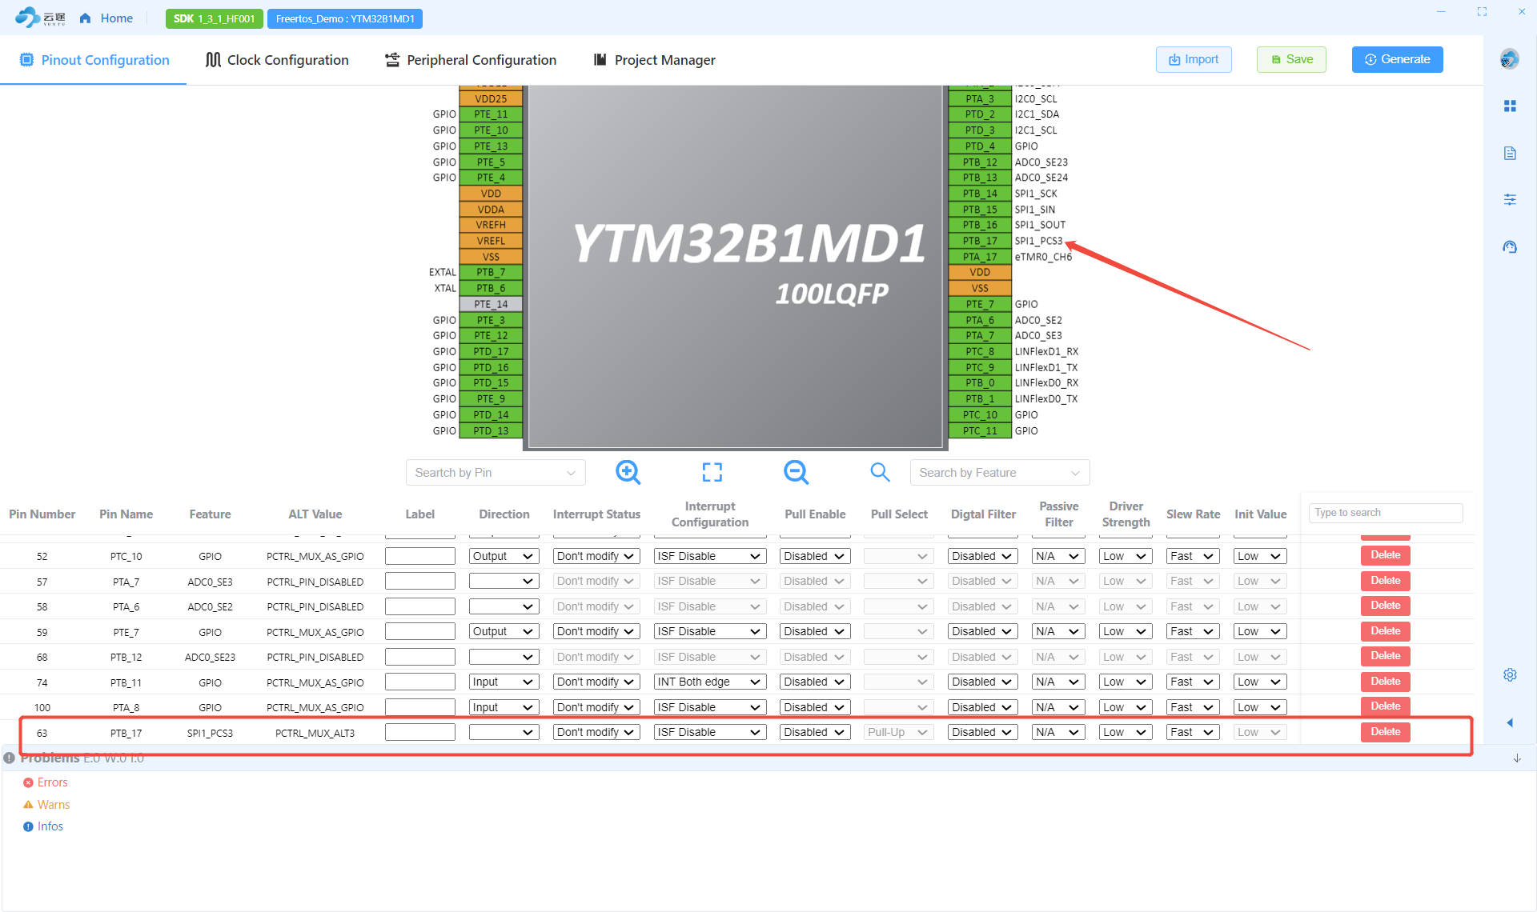Open the document sidebar icon
This screenshot has width=1537, height=912.
click(x=1510, y=153)
